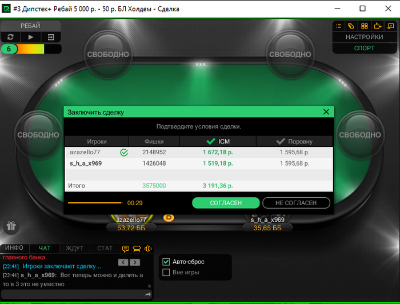Image resolution: width=400 pixels, height=304 pixels.
Task: Switch to the ИНФО tab
Action: (x=14, y=248)
